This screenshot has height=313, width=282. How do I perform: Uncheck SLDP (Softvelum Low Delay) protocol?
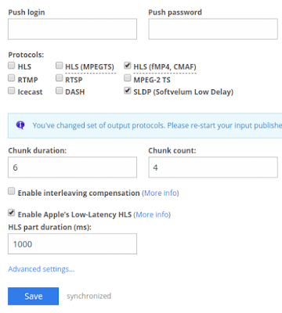click(x=128, y=91)
